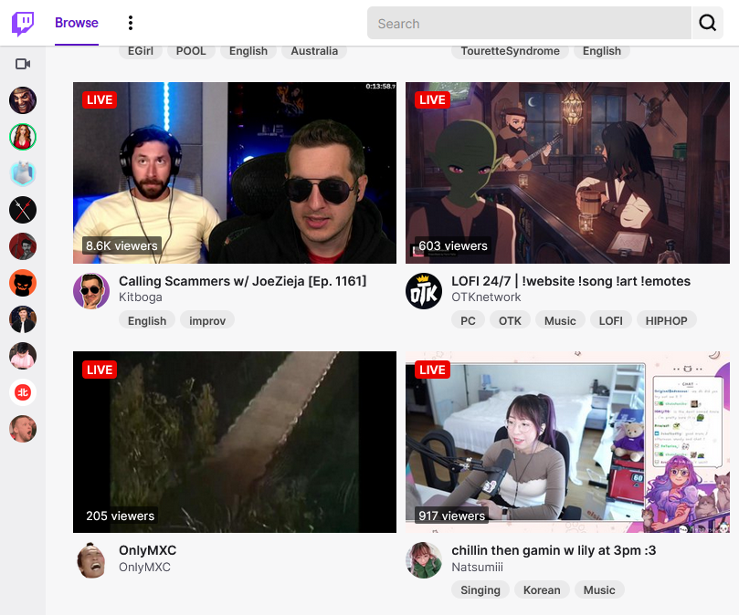Click the green-ringed live channel avatar in sidebar
The image size is (739, 615).
(22, 137)
